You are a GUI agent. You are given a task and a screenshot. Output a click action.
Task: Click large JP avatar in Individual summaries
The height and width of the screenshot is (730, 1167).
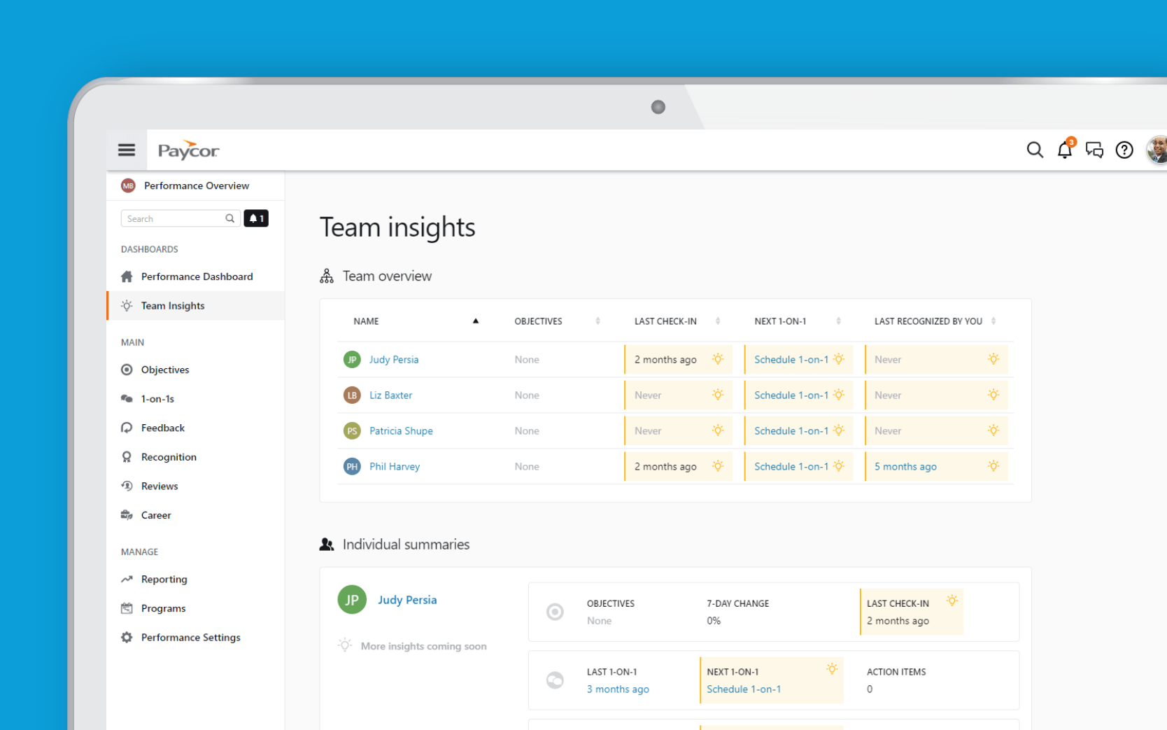click(352, 600)
